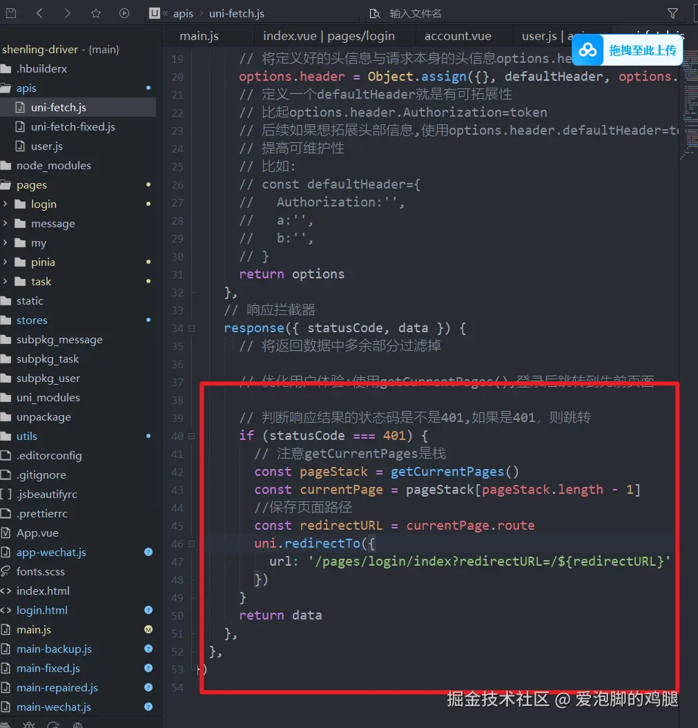This screenshot has width=698, height=728.
Task: Expand the login folder chevron
Action: coord(5,204)
